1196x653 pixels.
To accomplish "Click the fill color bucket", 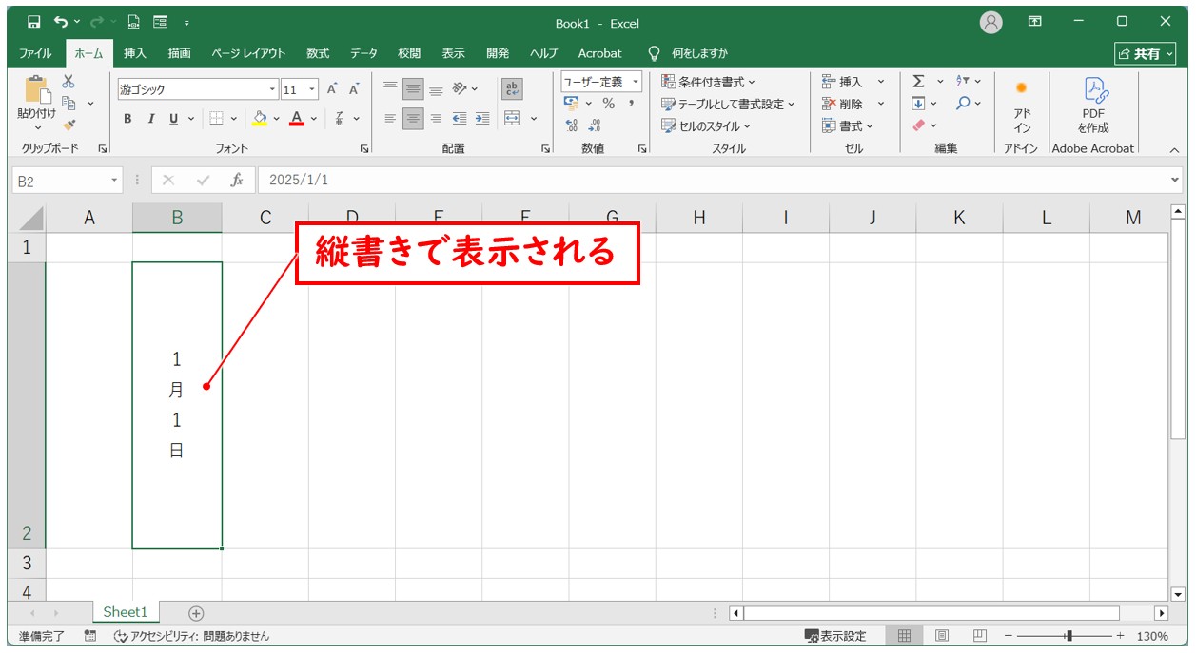I will tap(260, 119).
